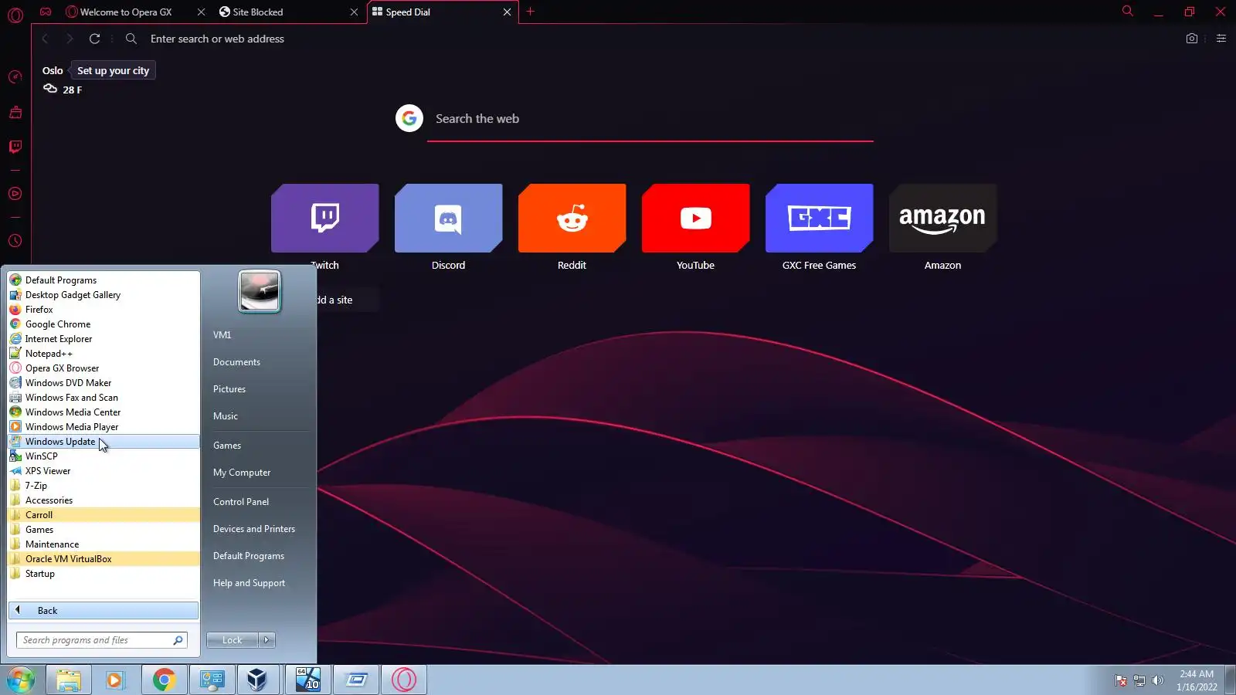Search open tabs with the magnifier icon
The width and height of the screenshot is (1236, 695).
(x=1128, y=12)
